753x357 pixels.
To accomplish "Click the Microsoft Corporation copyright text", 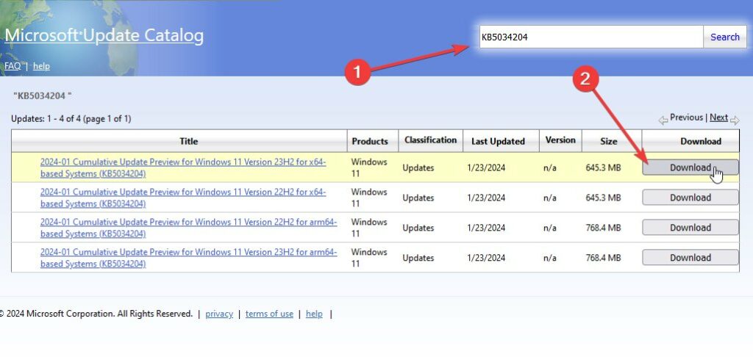I will click(96, 314).
